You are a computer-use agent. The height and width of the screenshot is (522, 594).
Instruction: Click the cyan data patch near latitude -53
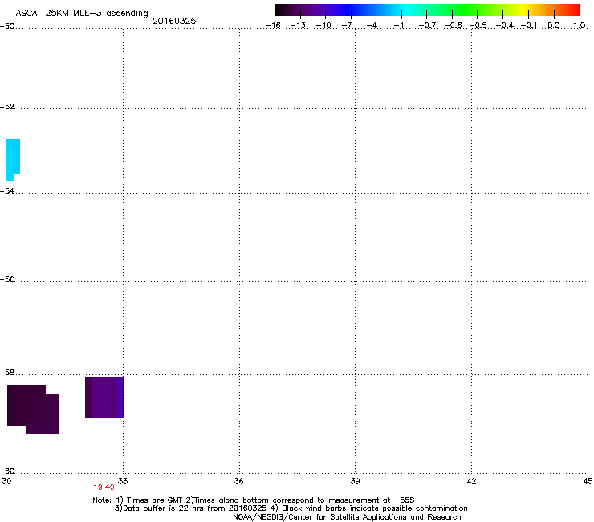[13, 160]
